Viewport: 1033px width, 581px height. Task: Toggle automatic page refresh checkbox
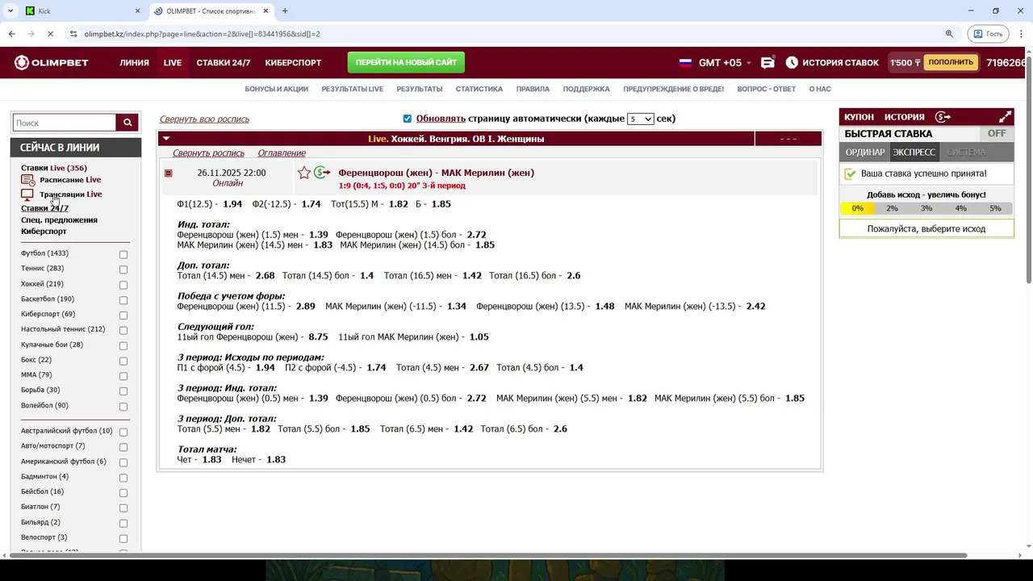click(x=407, y=119)
